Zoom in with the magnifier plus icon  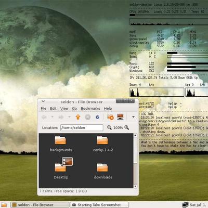click(x=127, y=127)
